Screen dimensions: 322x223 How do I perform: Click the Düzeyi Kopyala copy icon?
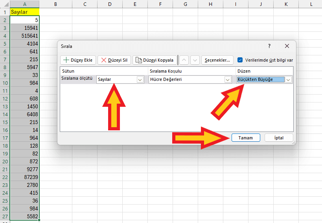click(x=138, y=60)
